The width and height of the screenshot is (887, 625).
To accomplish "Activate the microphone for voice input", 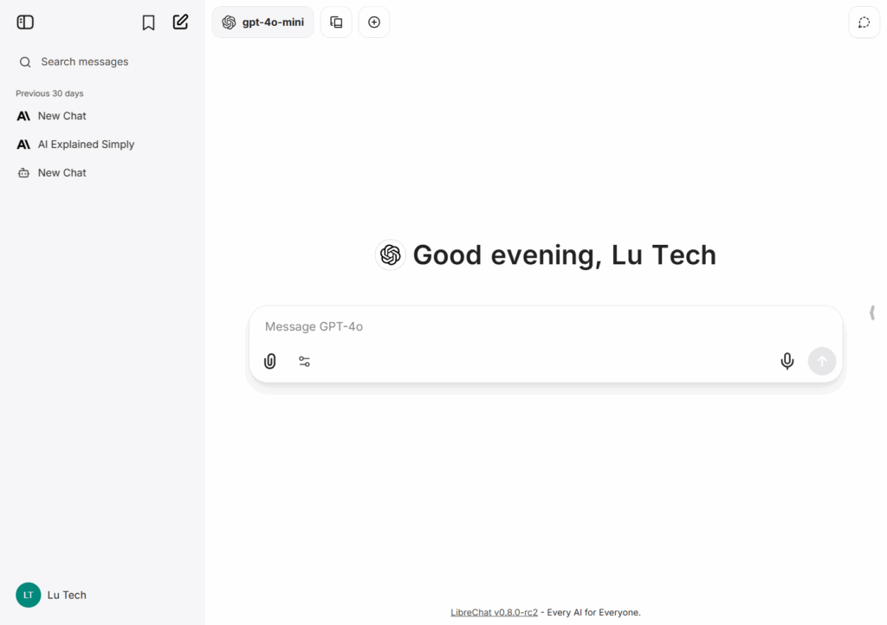I will coord(787,361).
